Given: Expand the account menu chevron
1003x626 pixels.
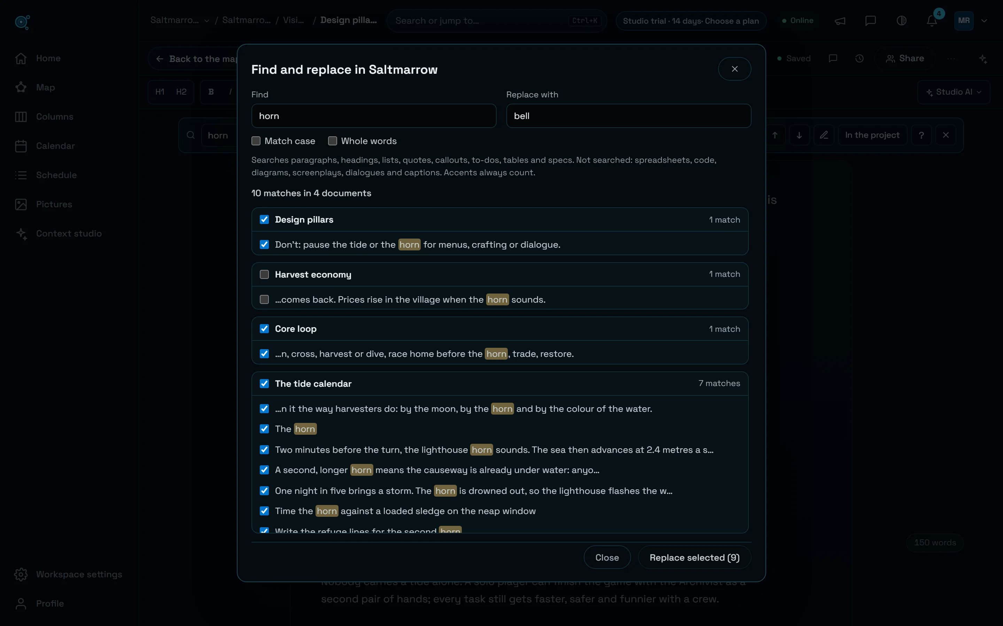Looking at the screenshot, I should pyautogui.click(x=984, y=21).
